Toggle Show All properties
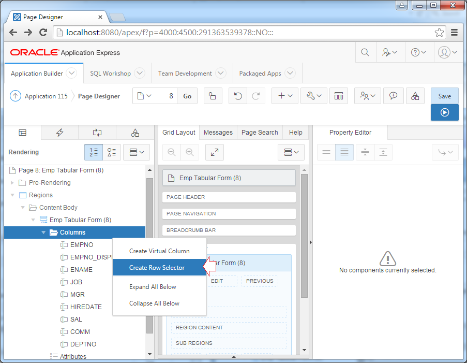This screenshot has width=467, height=363. [344, 152]
